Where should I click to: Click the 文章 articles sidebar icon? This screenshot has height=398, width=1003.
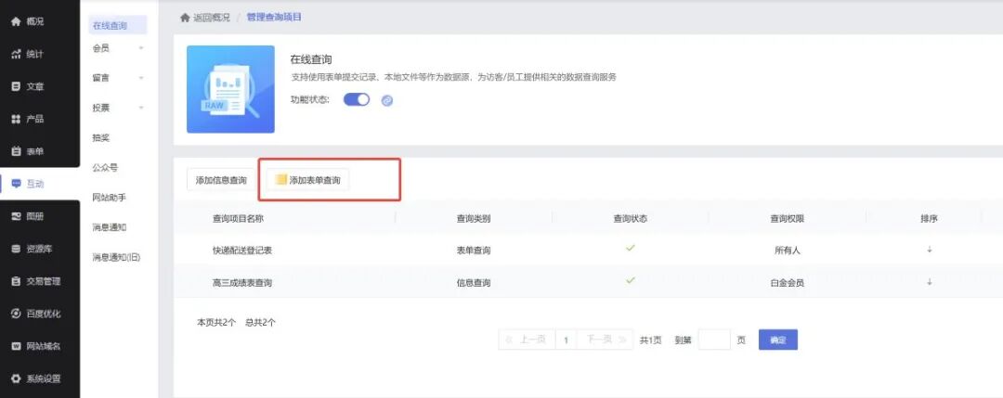pyautogui.click(x=16, y=86)
